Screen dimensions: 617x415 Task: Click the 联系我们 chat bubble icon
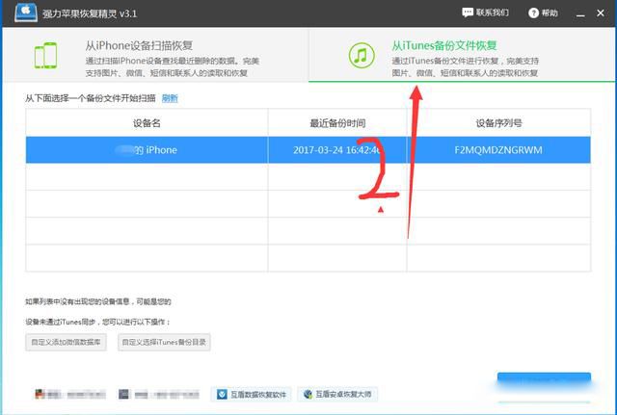(x=468, y=13)
